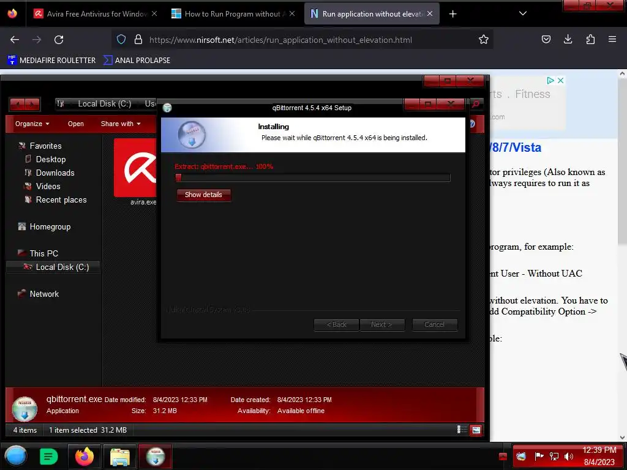Select This PC in the navigation pane
627x470 pixels.
pyautogui.click(x=38, y=253)
